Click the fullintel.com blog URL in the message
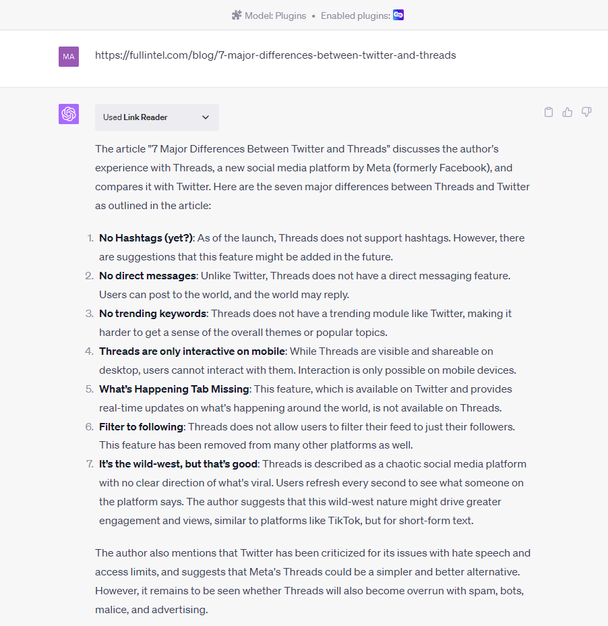This screenshot has width=608, height=626. [x=275, y=55]
